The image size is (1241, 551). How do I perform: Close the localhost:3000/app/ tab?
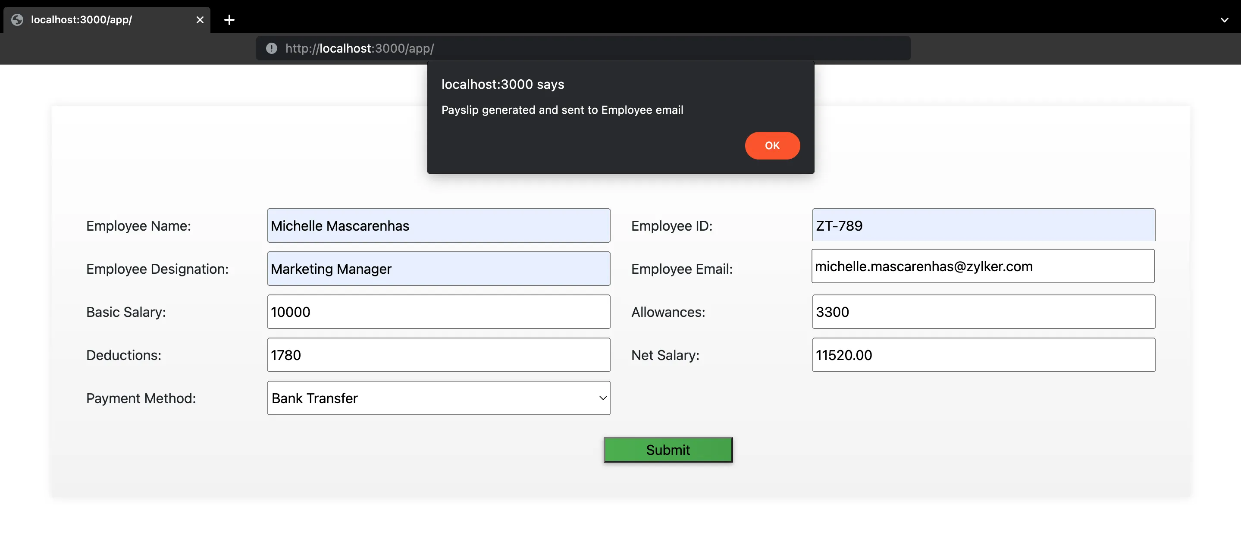[200, 20]
